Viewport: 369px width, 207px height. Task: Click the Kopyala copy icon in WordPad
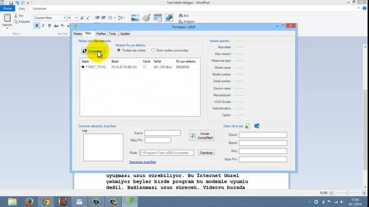pos(16,22)
